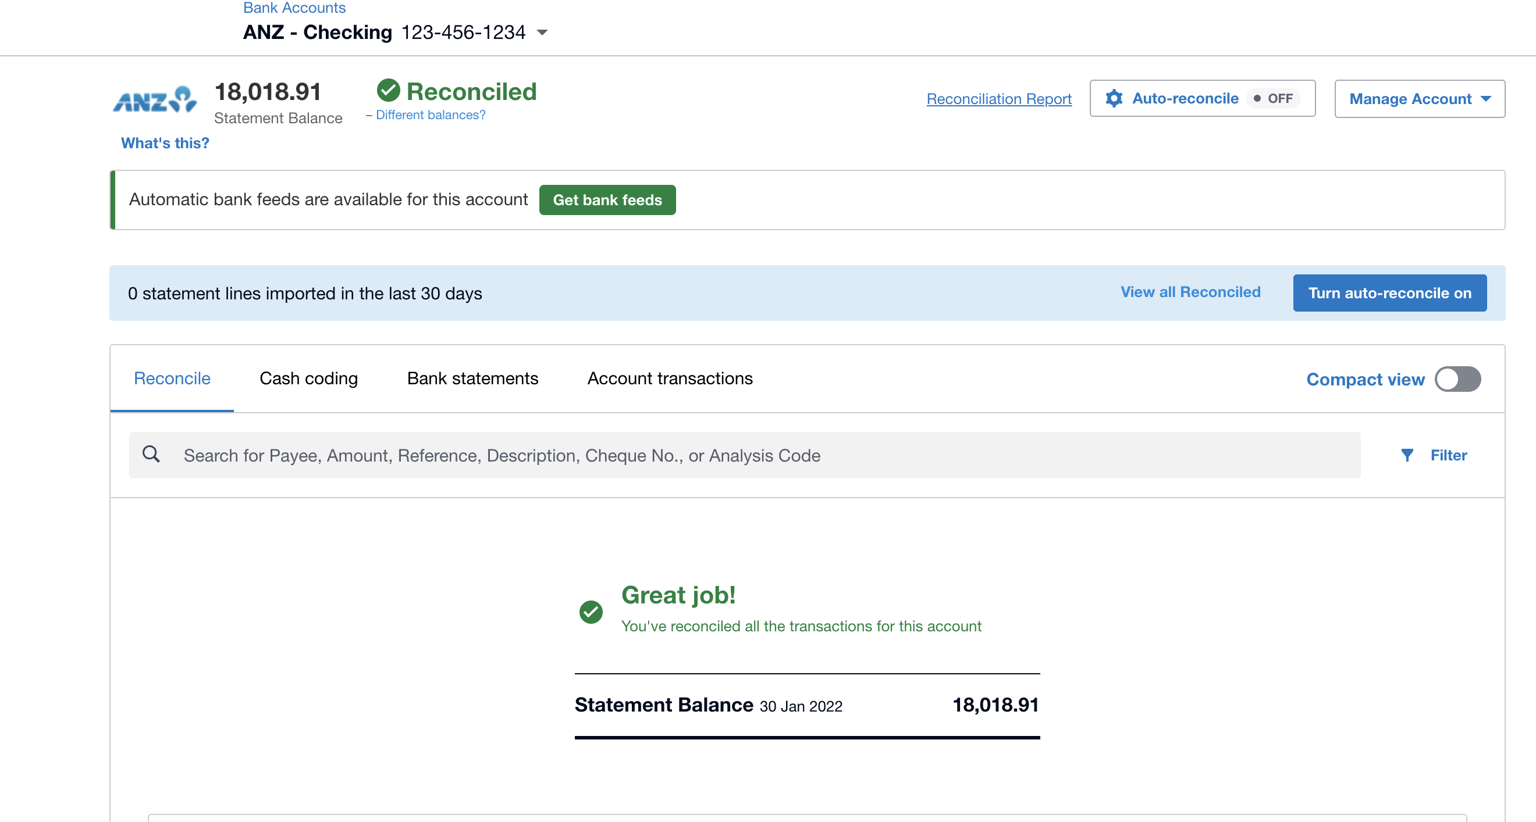Viewport: 1536px width, 822px height.
Task: Click Automatic bank feeds are available text
Action: click(x=328, y=199)
